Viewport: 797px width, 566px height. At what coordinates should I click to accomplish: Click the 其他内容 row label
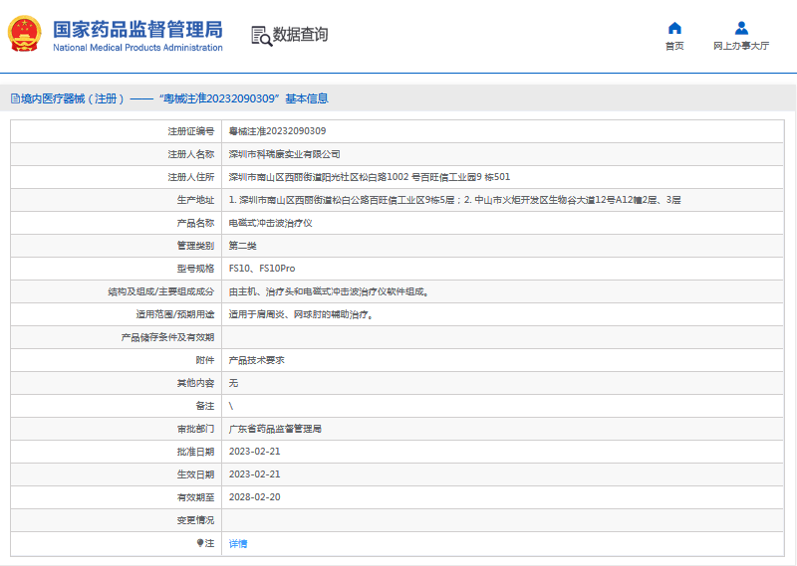[195, 383]
